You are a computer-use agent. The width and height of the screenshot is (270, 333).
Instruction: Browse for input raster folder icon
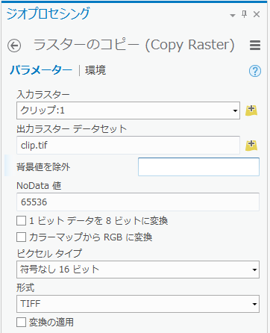click(251, 111)
